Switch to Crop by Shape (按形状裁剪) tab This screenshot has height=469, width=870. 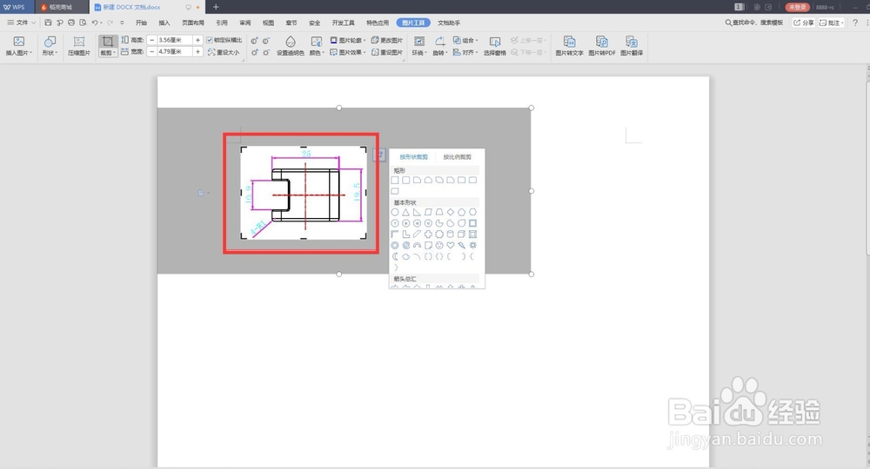[414, 156]
